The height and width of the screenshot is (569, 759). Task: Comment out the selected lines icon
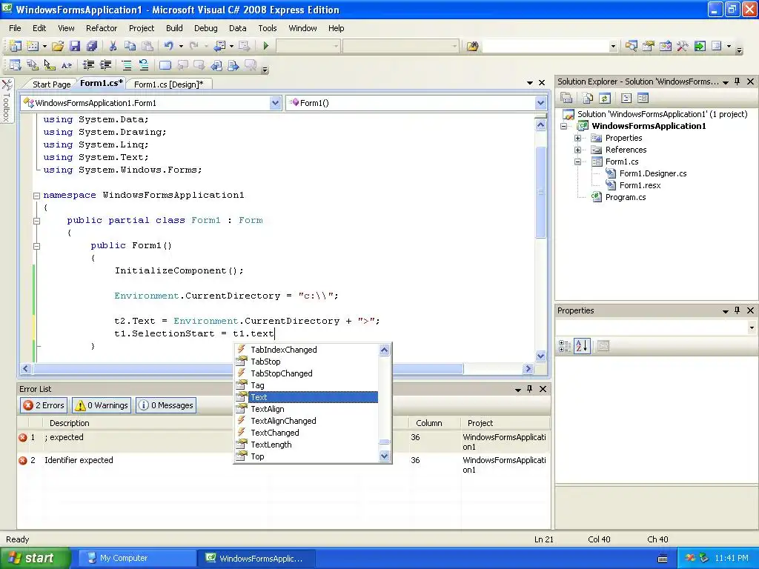point(126,65)
